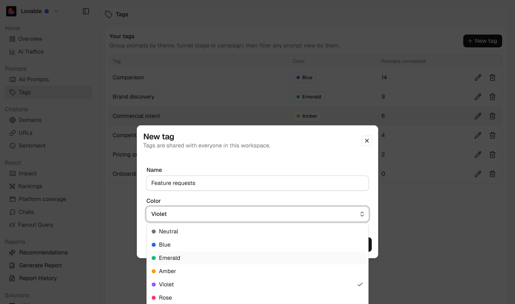Click the Tags page header title
Screen dimensions: 515x304
(122, 14)
